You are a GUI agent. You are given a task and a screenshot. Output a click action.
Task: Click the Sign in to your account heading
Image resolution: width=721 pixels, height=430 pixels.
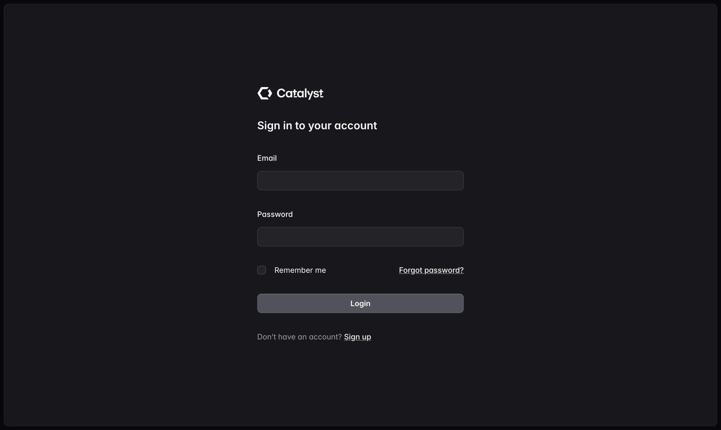click(x=317, y=125)
